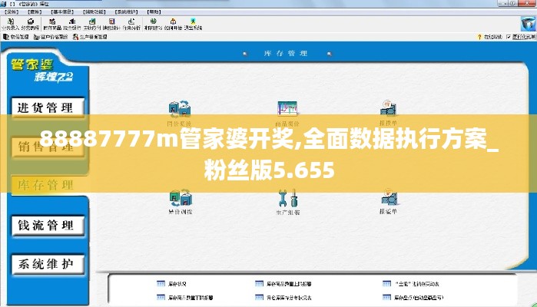Screen dimensions: 537x307
Task: Click the 物价管理 shortcut in second toolbar
Action: (x=17, y=36)
